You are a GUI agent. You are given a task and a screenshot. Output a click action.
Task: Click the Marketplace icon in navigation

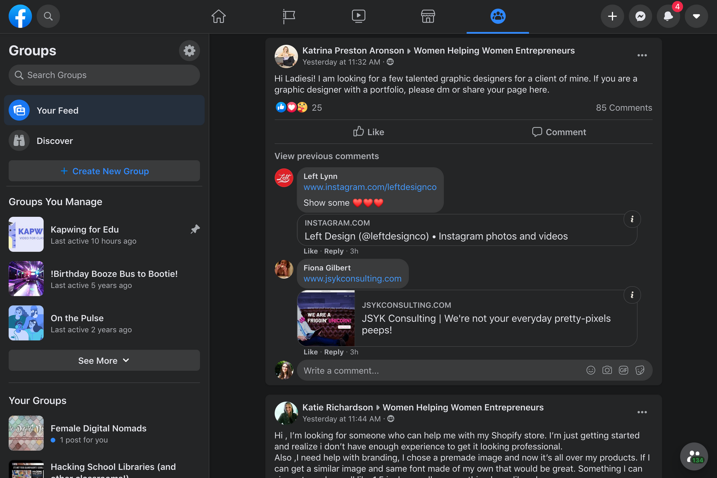click(428, 16)
